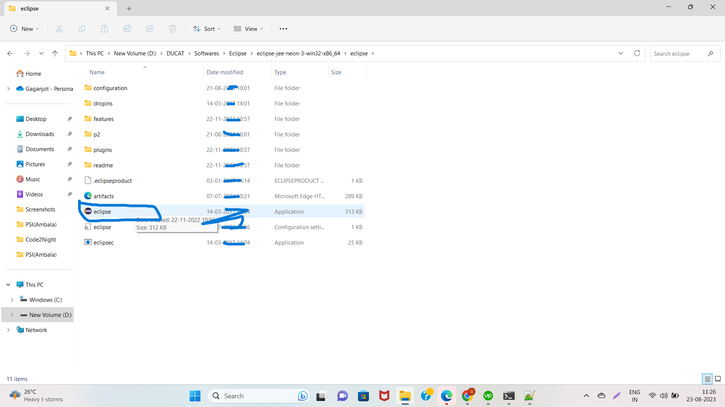Open the chat app in taskbar
Screen dimensions: 725x407
pyautogui.click(x=342, y=396)
